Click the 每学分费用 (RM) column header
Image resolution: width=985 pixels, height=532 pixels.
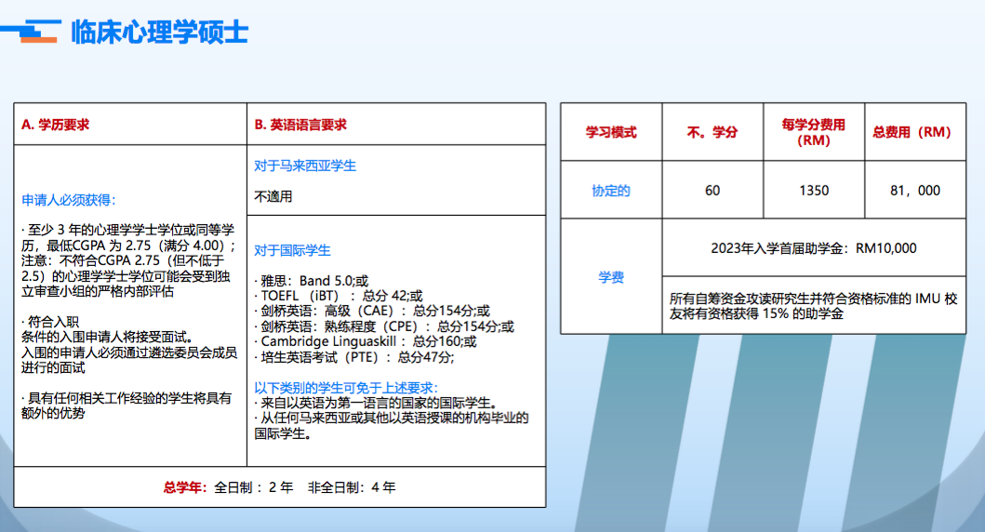click(814, 132)
